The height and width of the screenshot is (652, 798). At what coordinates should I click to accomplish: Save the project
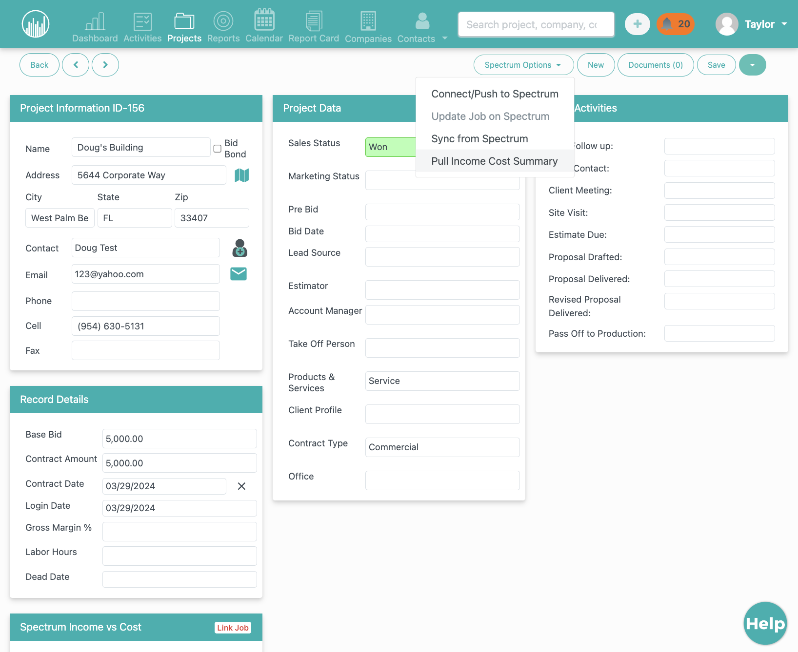point(716,65)
